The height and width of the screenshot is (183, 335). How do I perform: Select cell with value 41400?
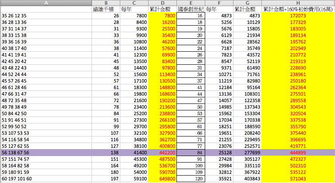(x=134, y=153)
